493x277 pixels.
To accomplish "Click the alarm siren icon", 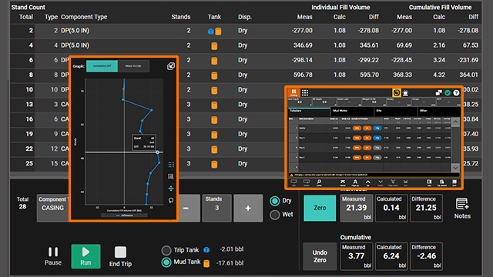I will click(406, 93).
